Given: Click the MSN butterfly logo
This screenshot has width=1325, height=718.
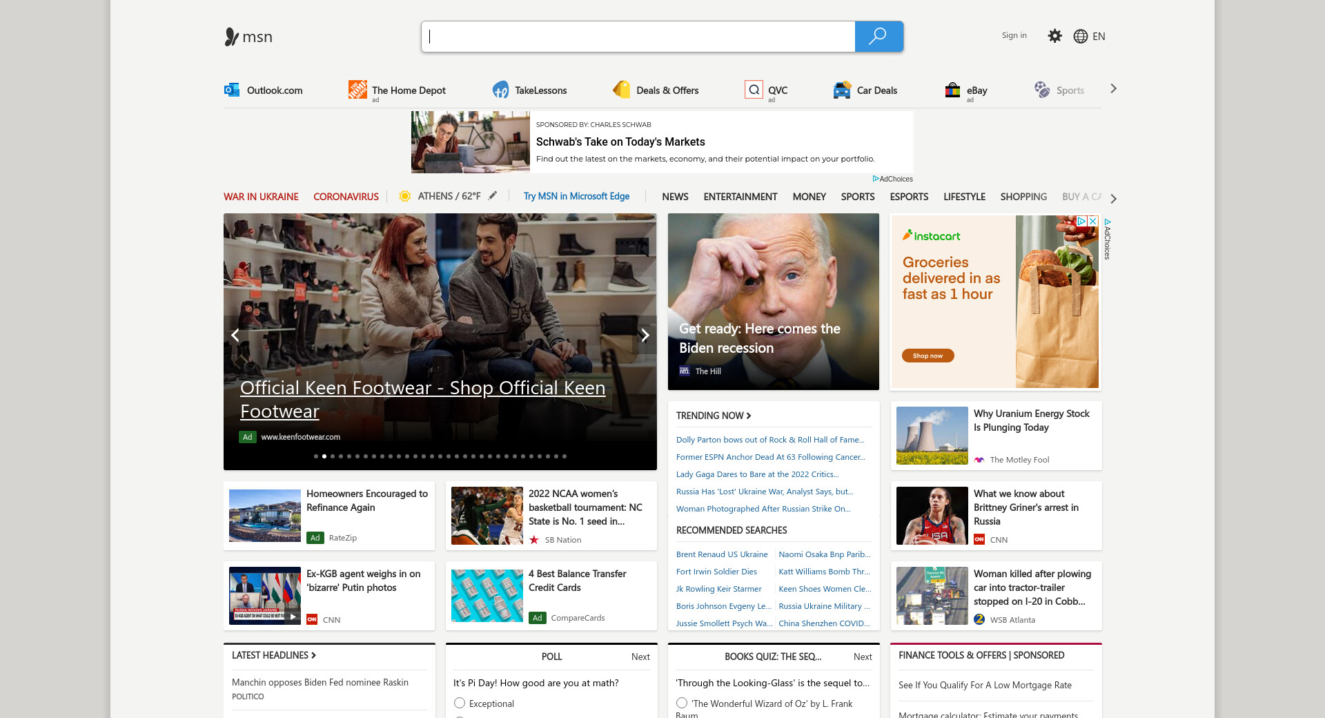Looking at the screenshot, I should pyautogui.click(x=232, y=37).
